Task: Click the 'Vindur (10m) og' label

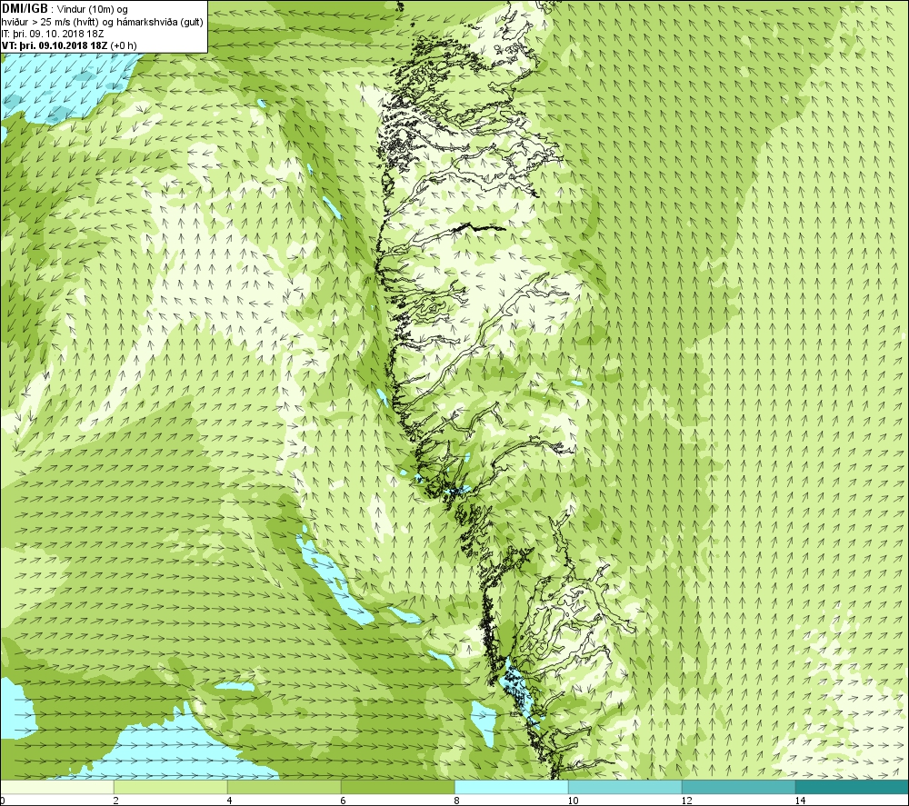Action: click(x=93, y=10)
